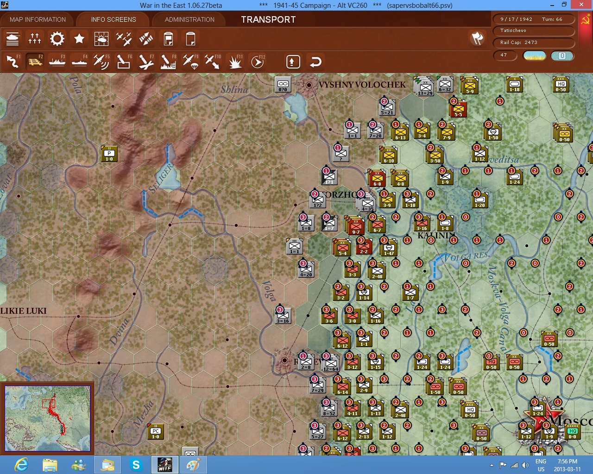The height and width of the screenshot is (474, 593).
Task: Select F4 amphibious transport ship mode
Action: coord(79,62)
